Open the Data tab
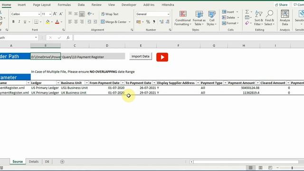Screen dimensions: 304x171 (81, 5)
